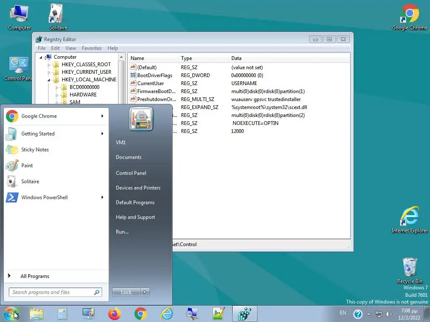Select the PreshutdownOr... value row
This screenshot has height=322, width=430.
pyautogui.click(x=157, y=99)
